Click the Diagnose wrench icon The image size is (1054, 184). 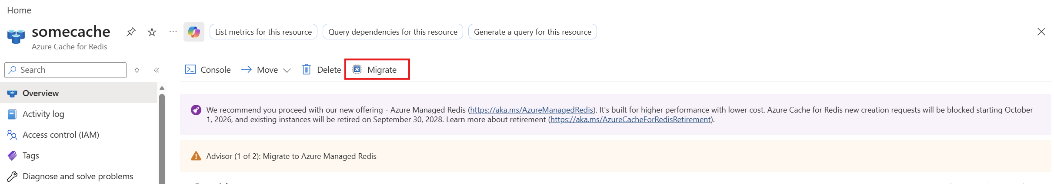click(12, 176)
